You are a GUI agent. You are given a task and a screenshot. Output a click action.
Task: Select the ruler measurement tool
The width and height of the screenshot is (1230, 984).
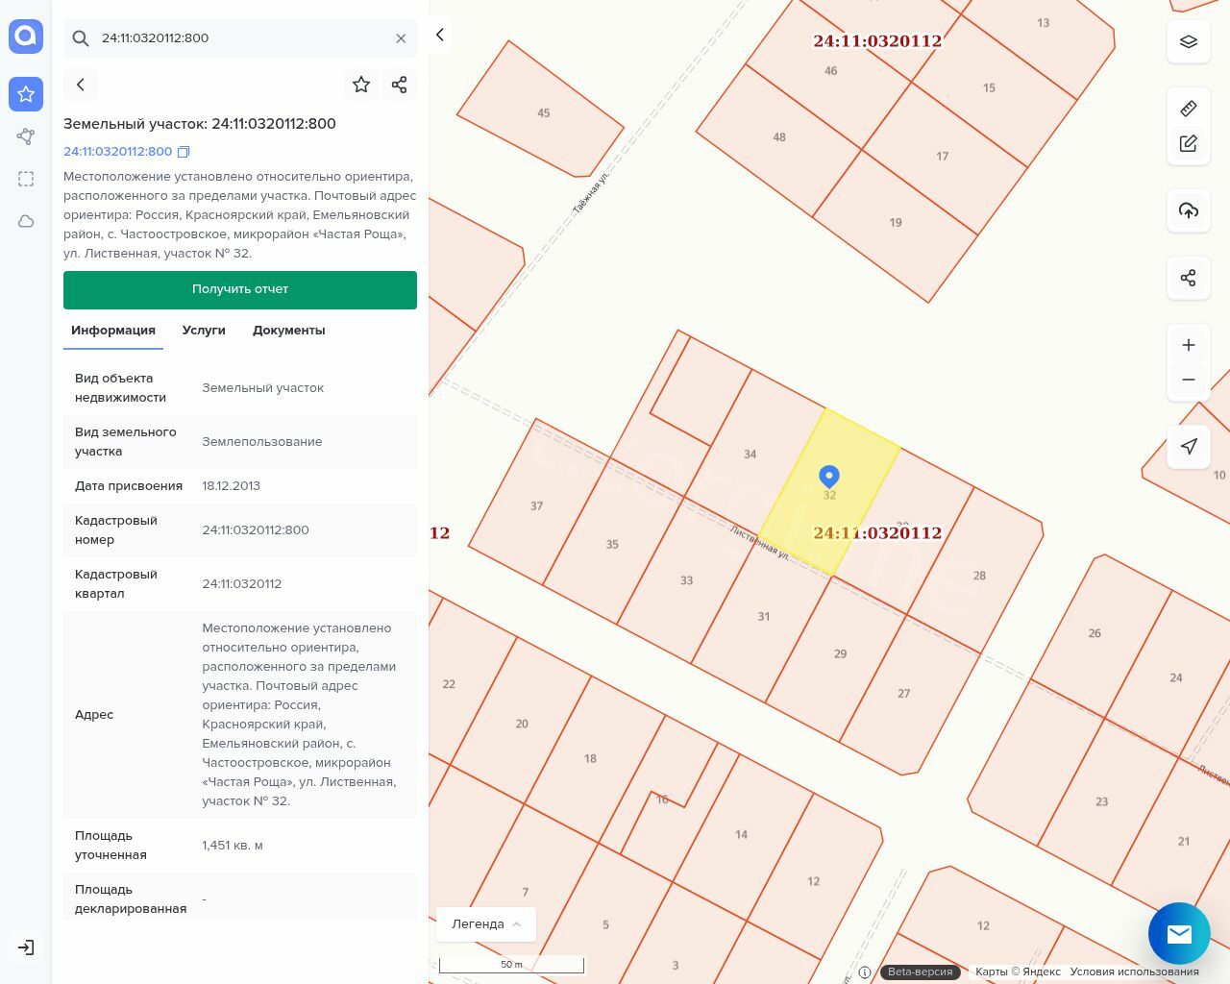tap(1189, 109)
